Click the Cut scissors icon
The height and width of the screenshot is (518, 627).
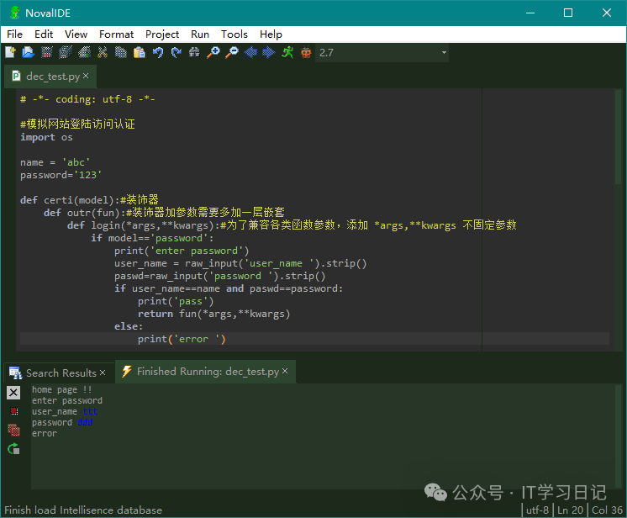point(103,52)
